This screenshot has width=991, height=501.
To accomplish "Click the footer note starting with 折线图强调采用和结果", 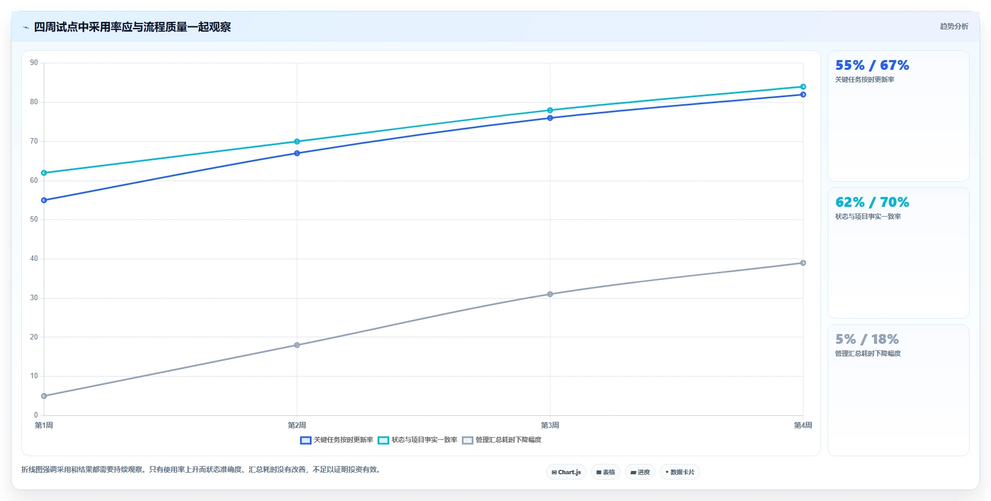I will click(202, 469).
